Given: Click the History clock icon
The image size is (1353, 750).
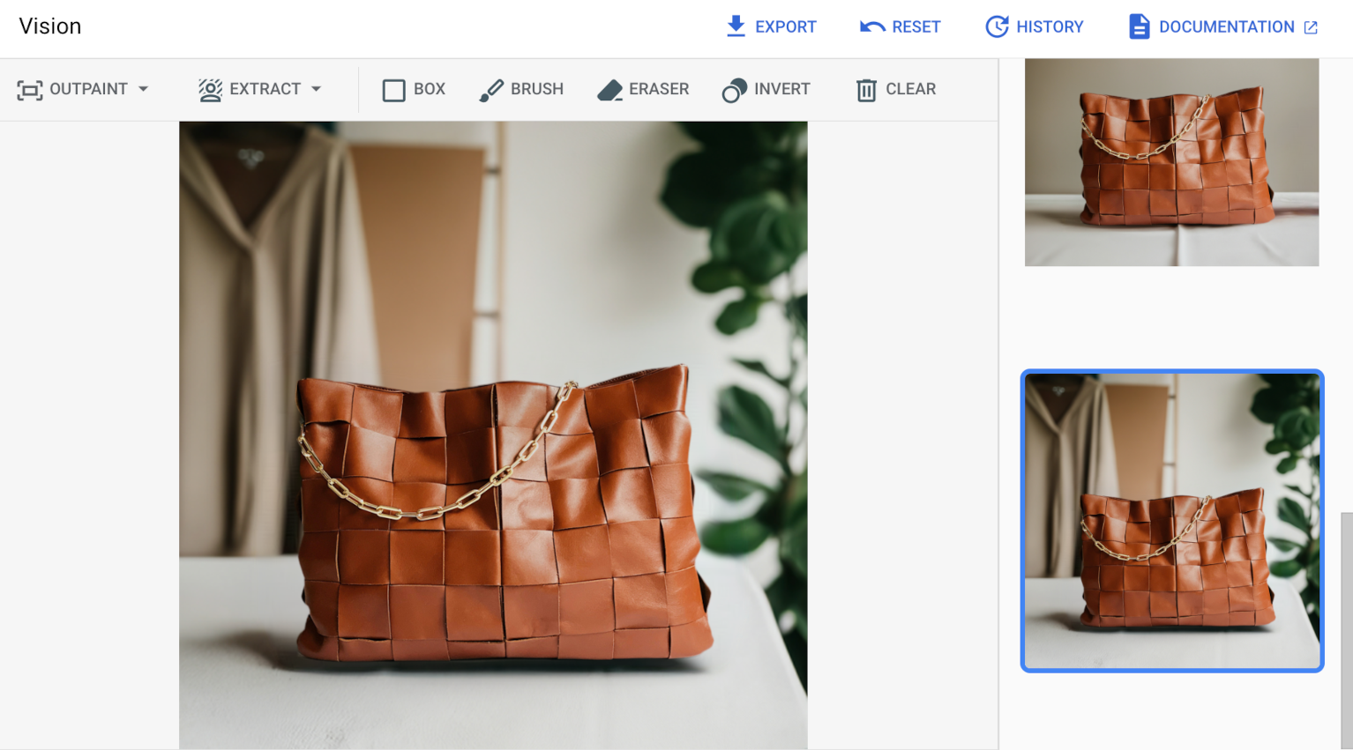Looking at the screenshot, I should [x=998, y=26].
